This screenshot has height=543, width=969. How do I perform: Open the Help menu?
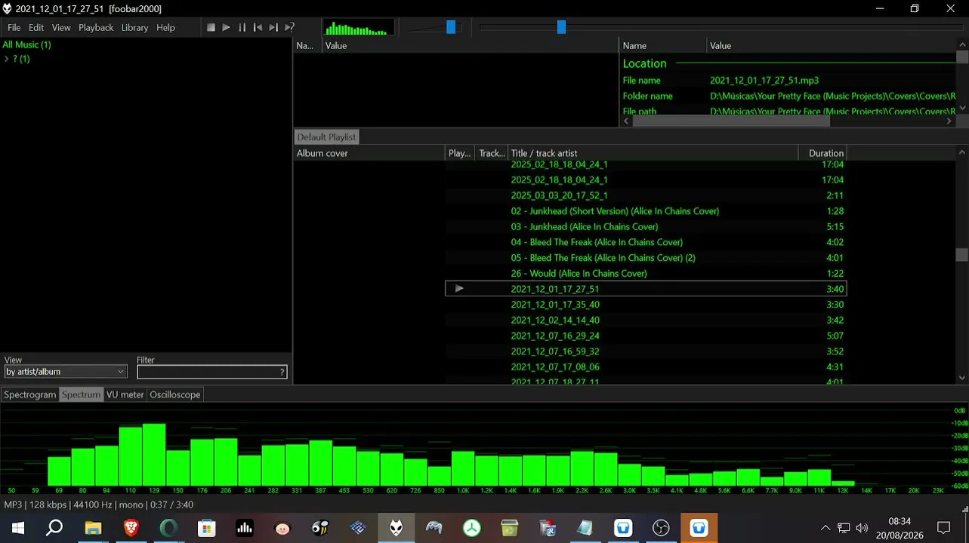pyautogui.click(x=165, y=28)
